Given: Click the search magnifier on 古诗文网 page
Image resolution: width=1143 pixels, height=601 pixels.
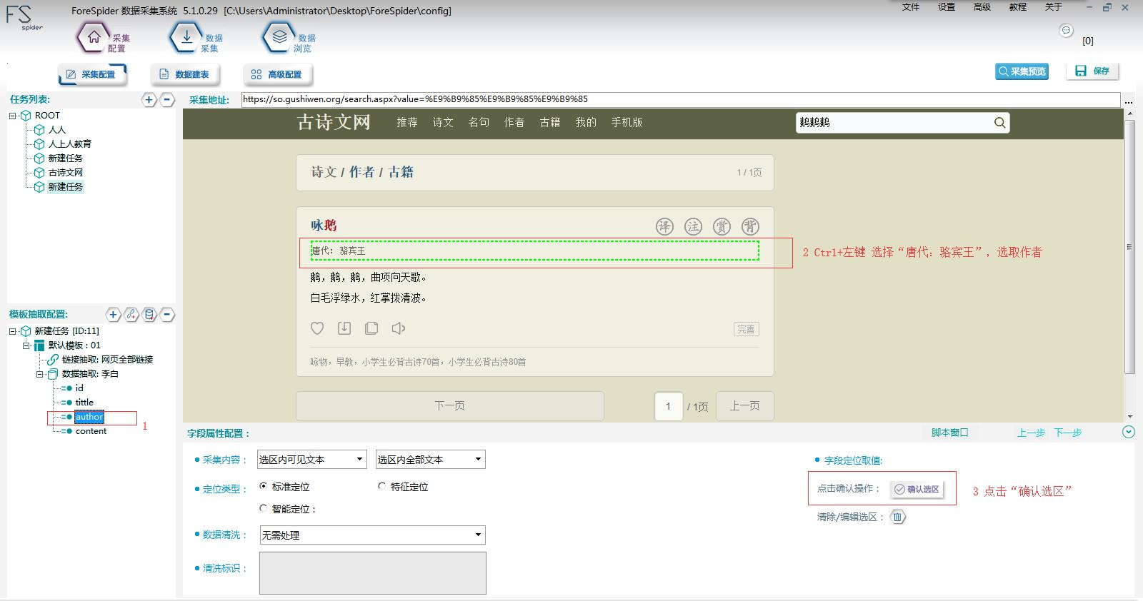Looking at the screenshot, I should click(x=999, y=123).
